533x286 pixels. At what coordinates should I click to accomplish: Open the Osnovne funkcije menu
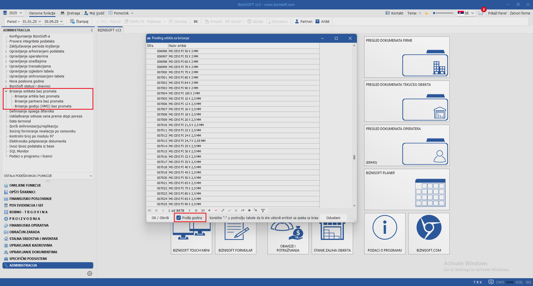(x=42, y=13)
